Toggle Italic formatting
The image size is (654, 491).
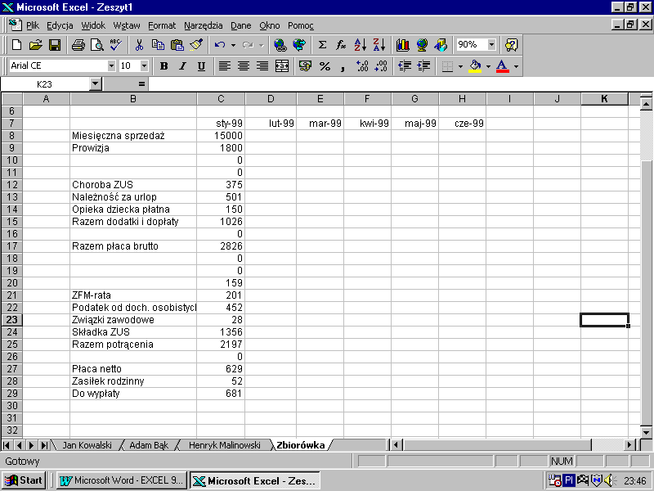point(181,66)
